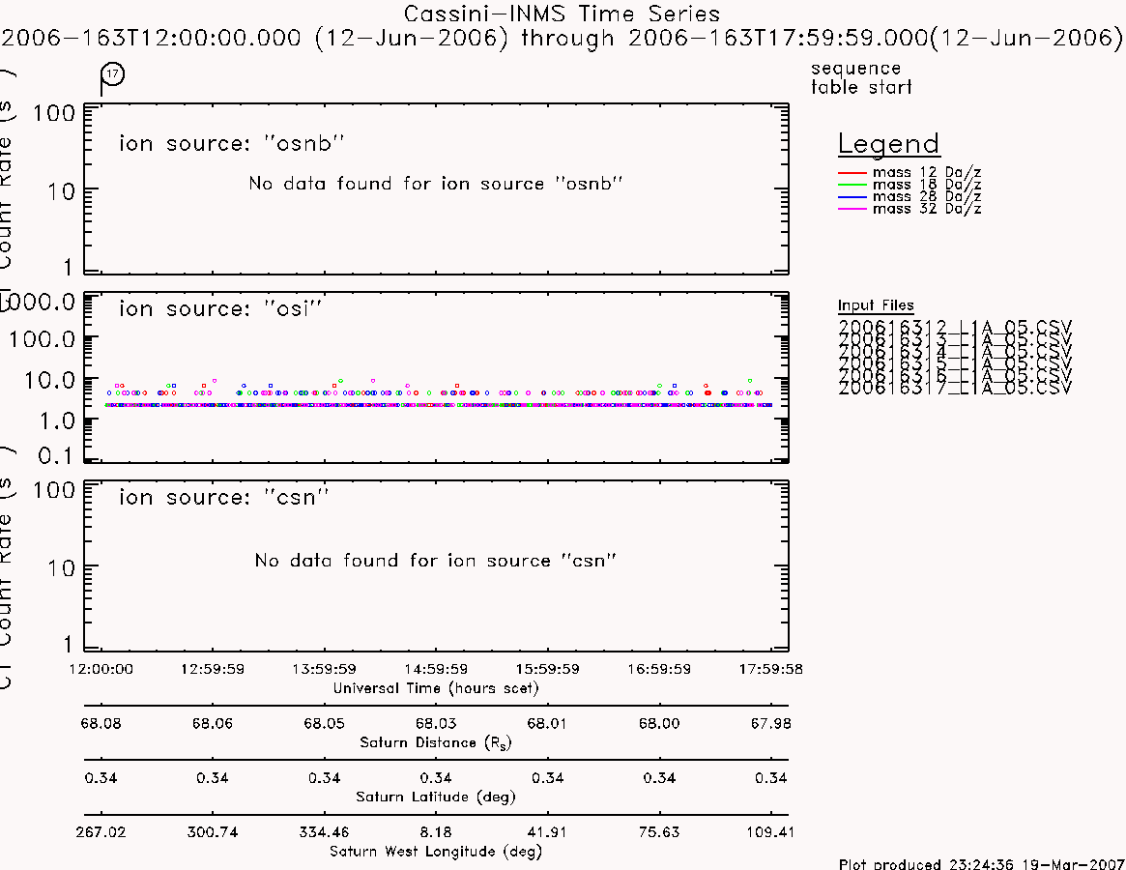Viewport: 1126px width, 870px height.
Task: Select the 200616312_L1A_05.CSV file entry
Action: click(954, 327)
